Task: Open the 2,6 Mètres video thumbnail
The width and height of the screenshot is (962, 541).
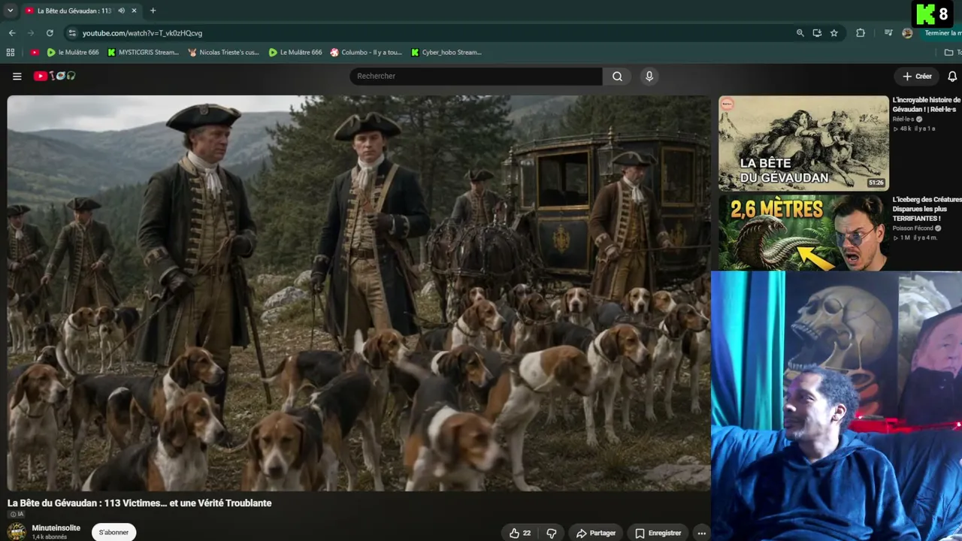Action: click(803, 232)
